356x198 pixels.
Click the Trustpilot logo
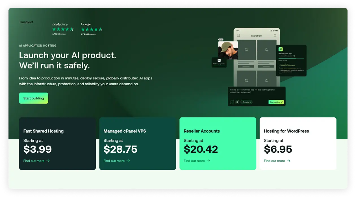click(x=26, y=22)
